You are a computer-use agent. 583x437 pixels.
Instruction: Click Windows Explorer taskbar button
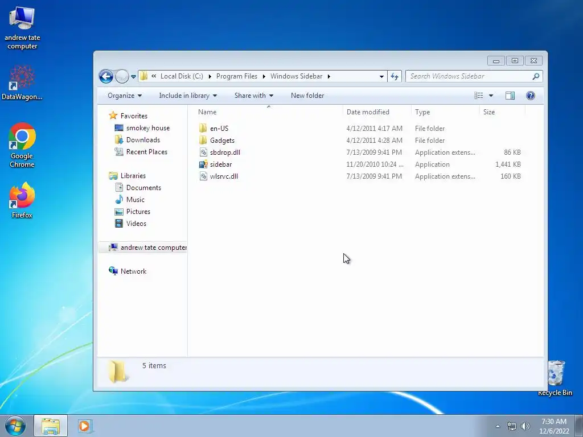[x=51, y=426]
